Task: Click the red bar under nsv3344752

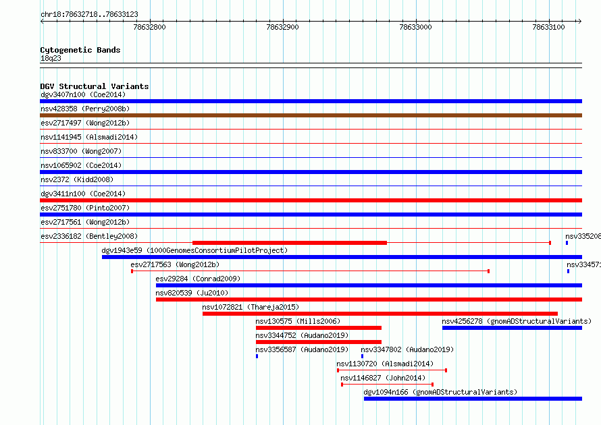Action: (x=319, y=342)
